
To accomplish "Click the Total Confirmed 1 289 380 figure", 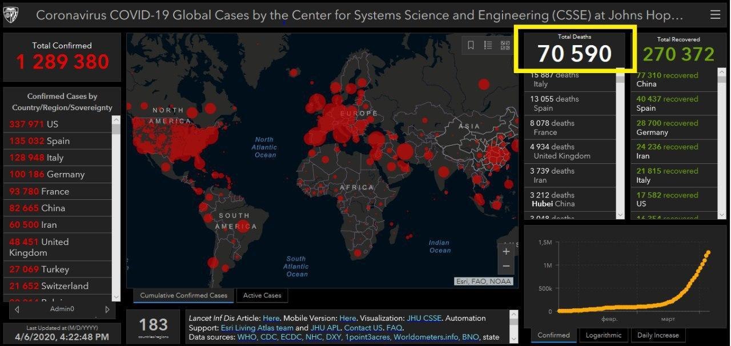I will 62,62.
